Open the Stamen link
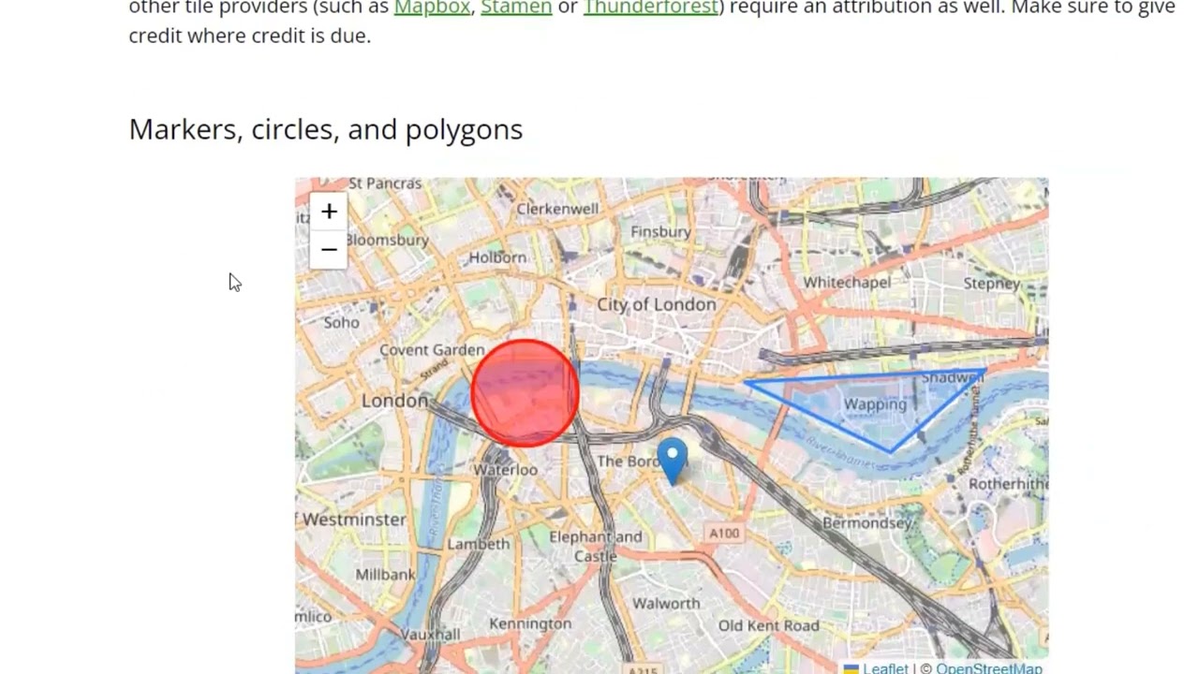Screen dimensions: 1199x674 coord(516,7)
